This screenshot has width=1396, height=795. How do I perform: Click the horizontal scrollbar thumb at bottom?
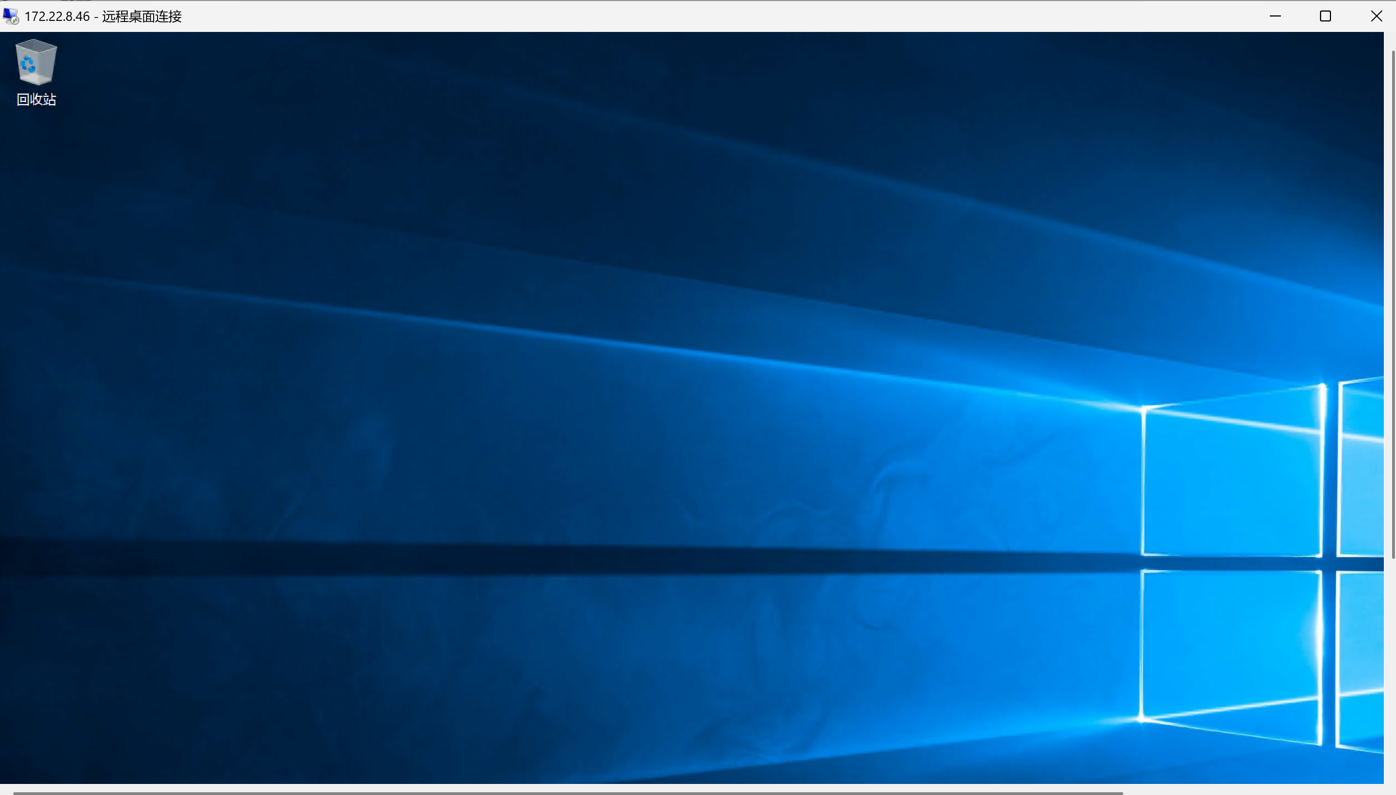coord(567,793)
